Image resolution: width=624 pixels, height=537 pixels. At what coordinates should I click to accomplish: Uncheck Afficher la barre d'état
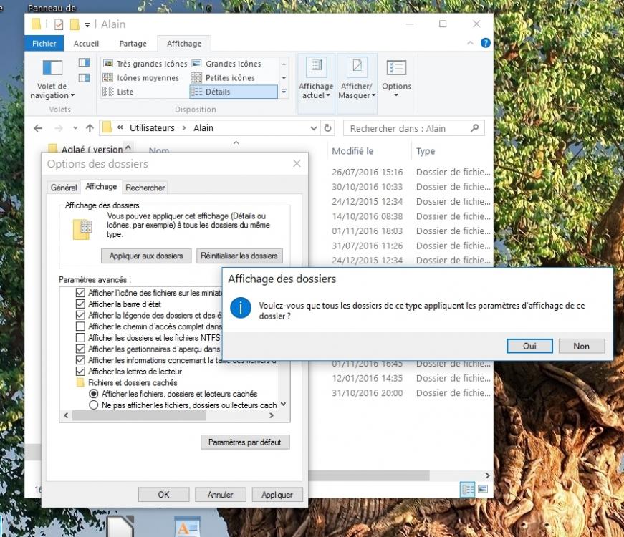[80, 304]
